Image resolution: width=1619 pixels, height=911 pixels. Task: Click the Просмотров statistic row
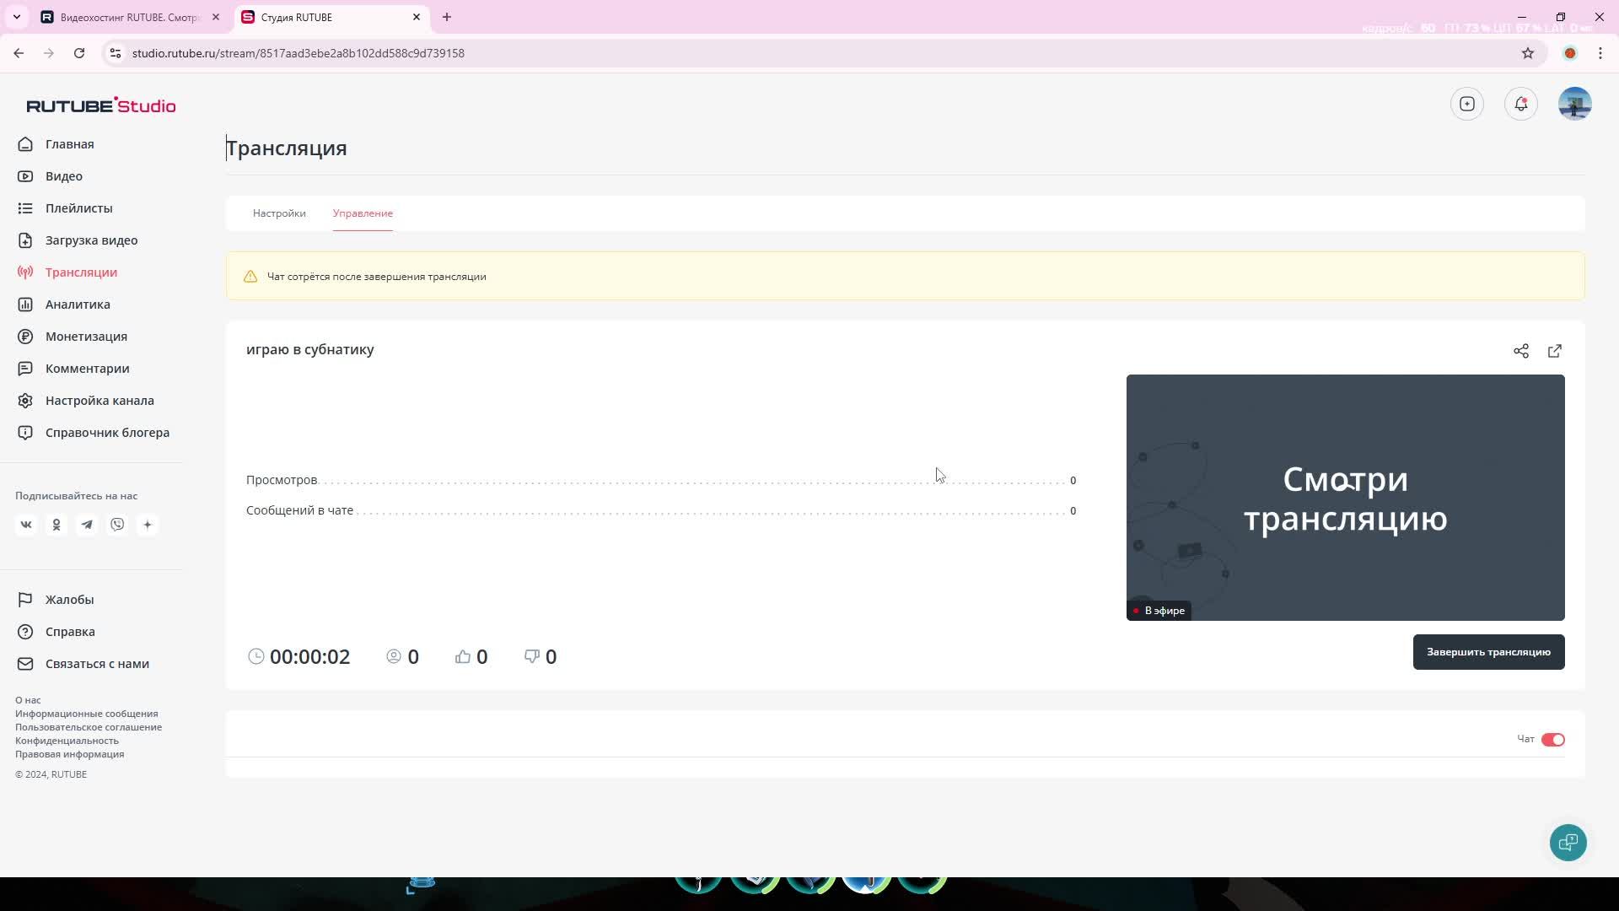click(661, 480)
